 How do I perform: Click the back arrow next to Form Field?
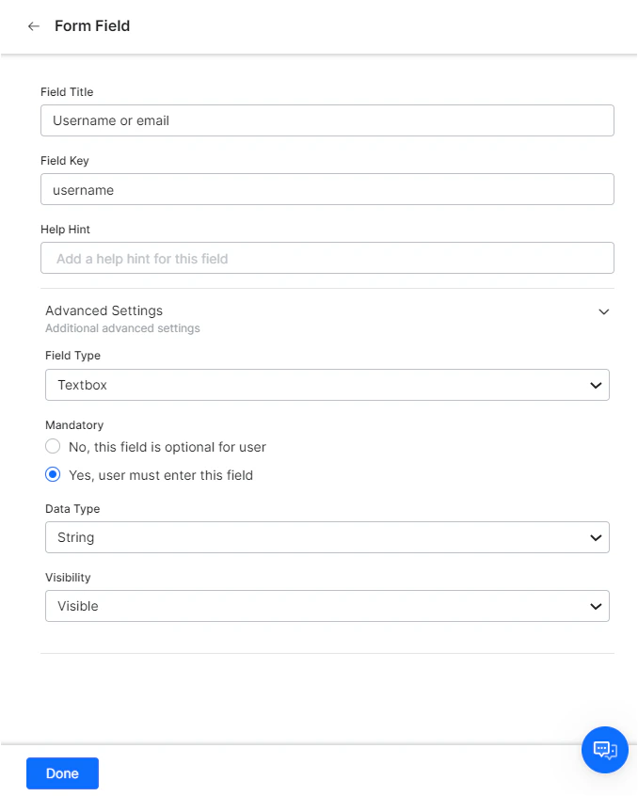tap(34, 26)
